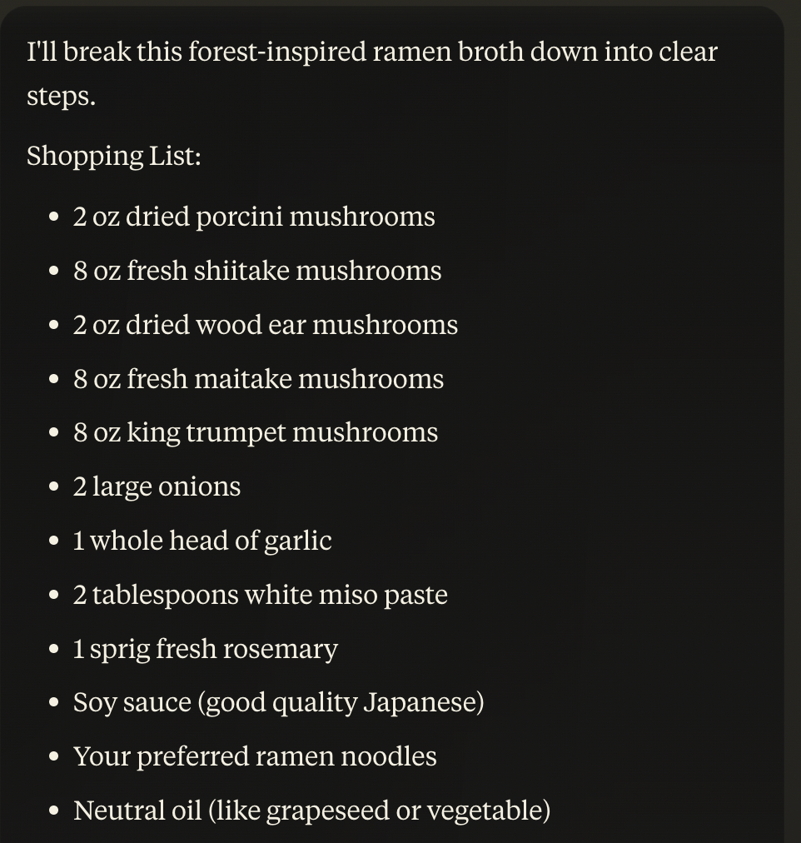Click the bullet beside white miso paste
Viewport: 801px width, 843px height.
54,596
